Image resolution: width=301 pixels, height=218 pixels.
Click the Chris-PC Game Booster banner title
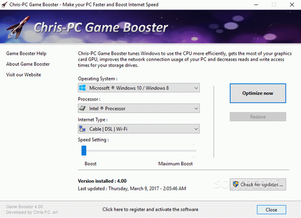coord(101,27)
